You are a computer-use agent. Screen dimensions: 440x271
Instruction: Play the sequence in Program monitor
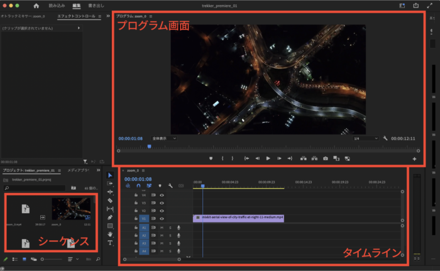pos(268,158)
